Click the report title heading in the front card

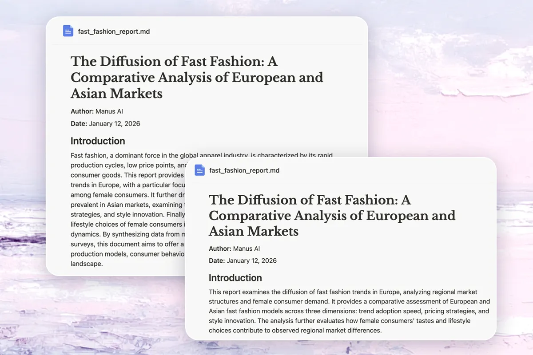click(x=332, y=216)
